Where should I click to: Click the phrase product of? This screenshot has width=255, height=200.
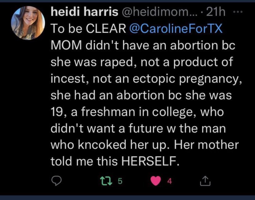203,62
